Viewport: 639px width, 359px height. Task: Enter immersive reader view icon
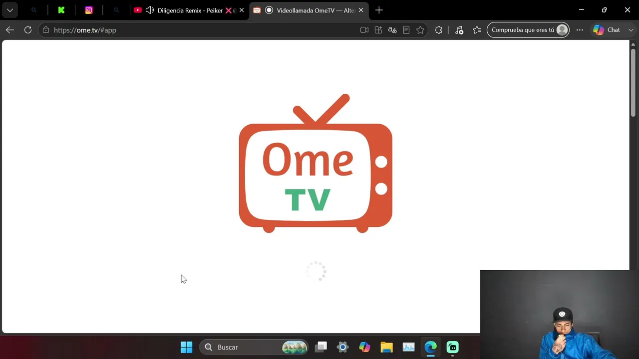click(406, 30)
